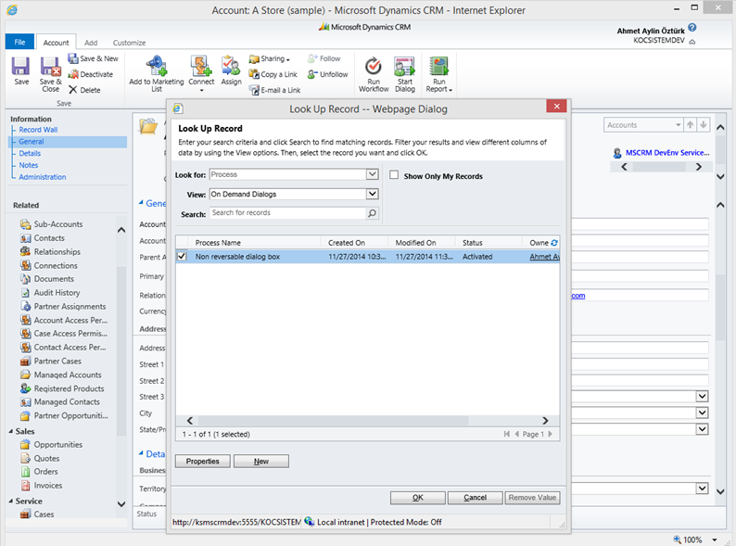The image size is (736, 546).
Task: Click Cancel in Look Up dialog
Action: click(x=475, y=498)
